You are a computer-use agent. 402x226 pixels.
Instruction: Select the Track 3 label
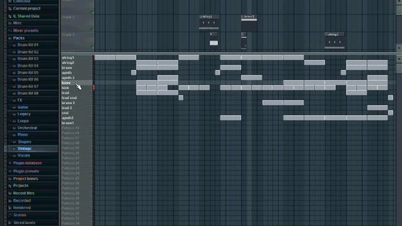tap(68, 35)
